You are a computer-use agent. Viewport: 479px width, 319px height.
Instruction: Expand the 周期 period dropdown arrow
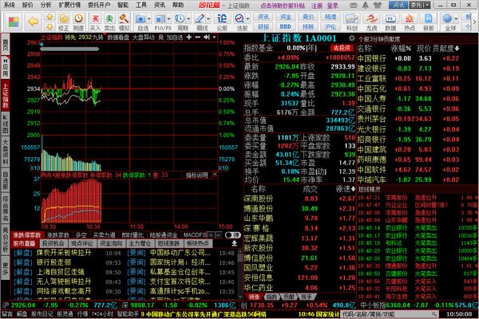coord(188,19)
